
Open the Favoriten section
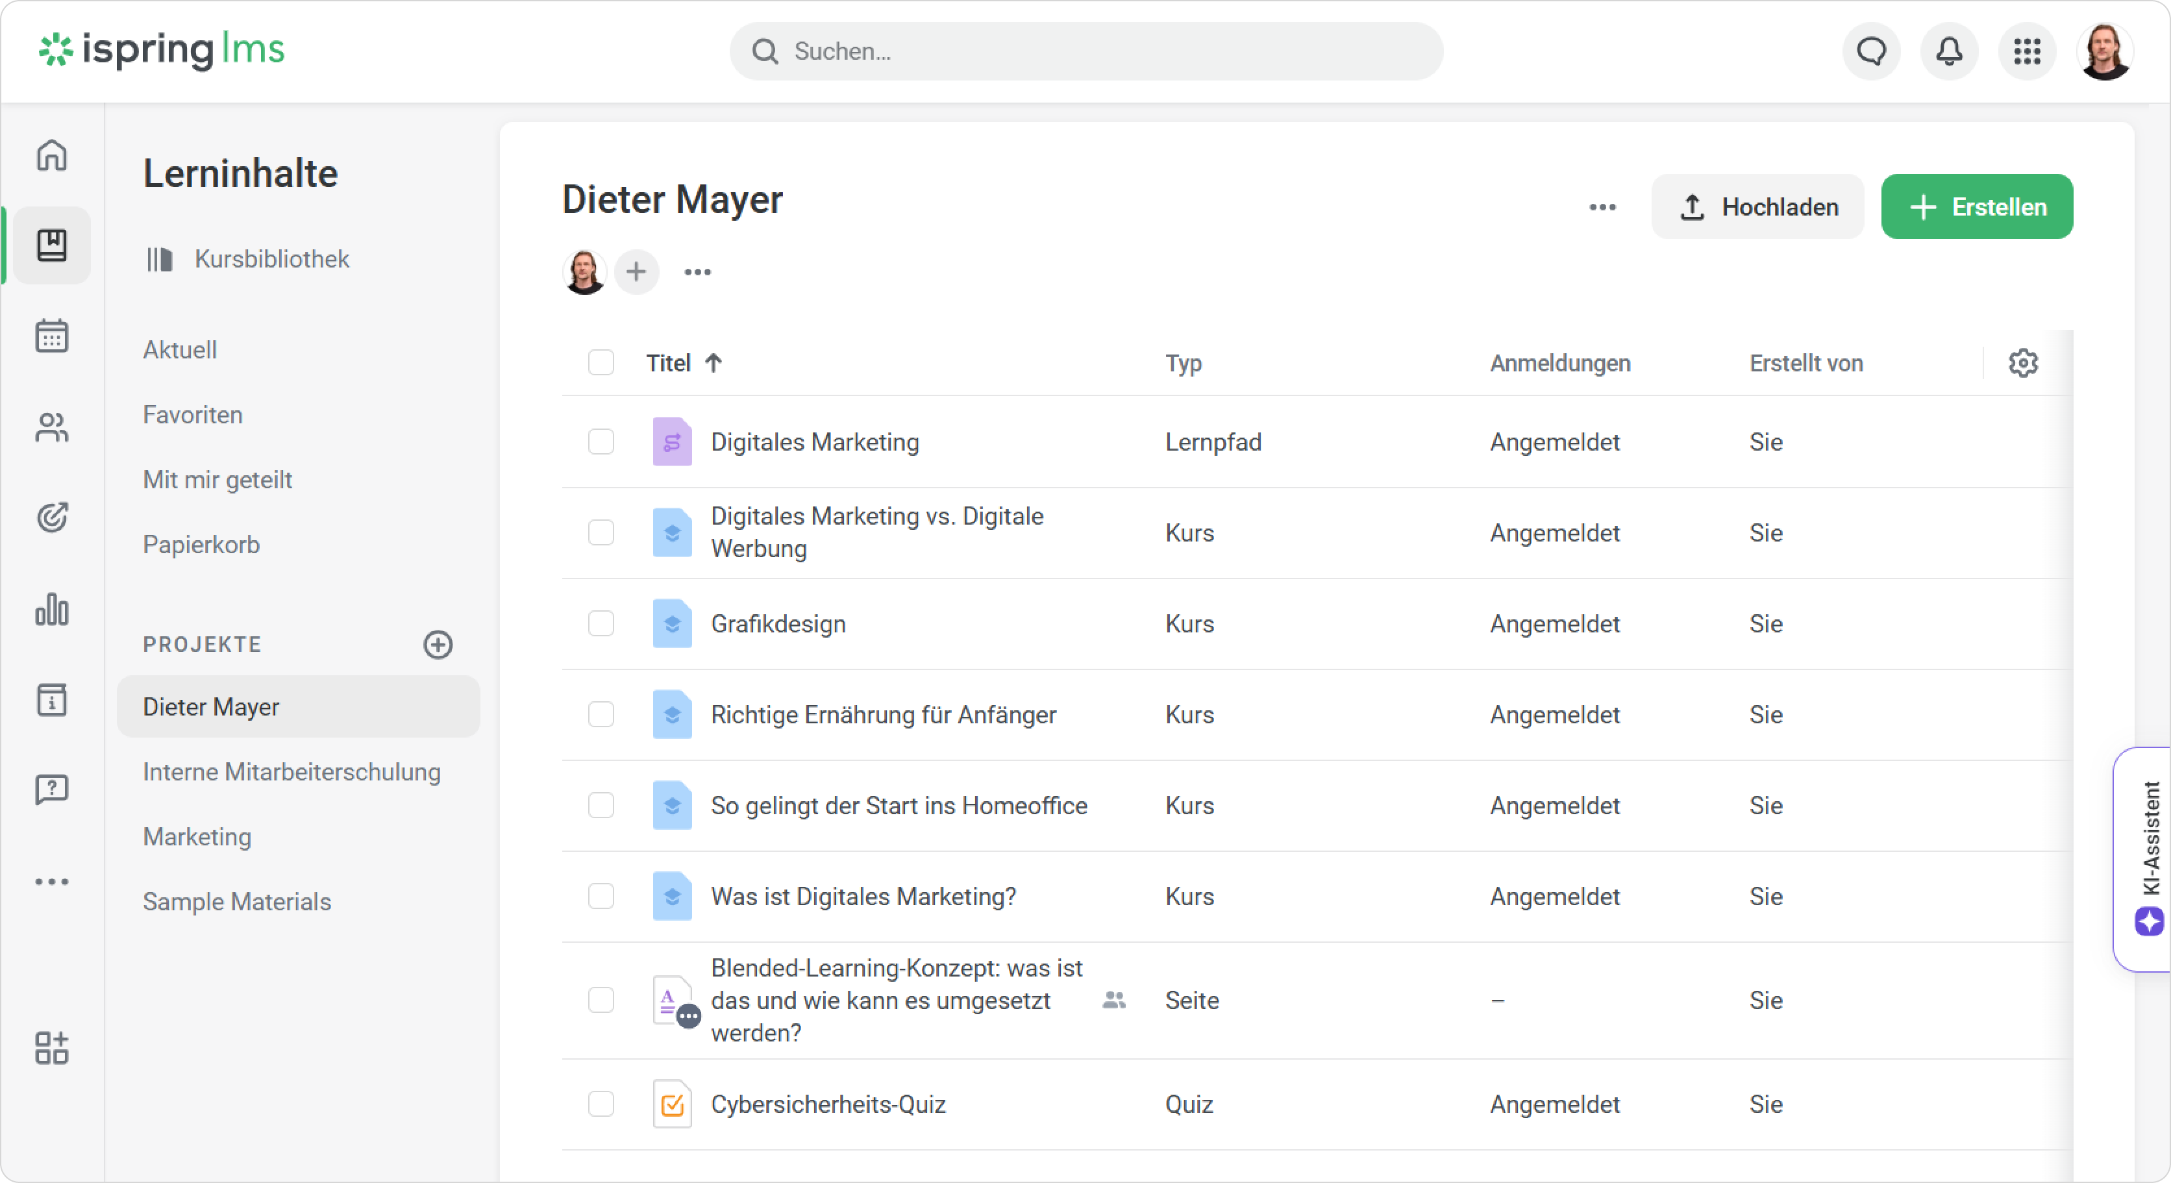(192, 414)
